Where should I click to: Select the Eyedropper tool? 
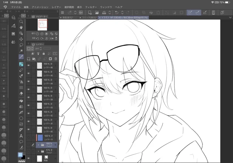(21, 57)
